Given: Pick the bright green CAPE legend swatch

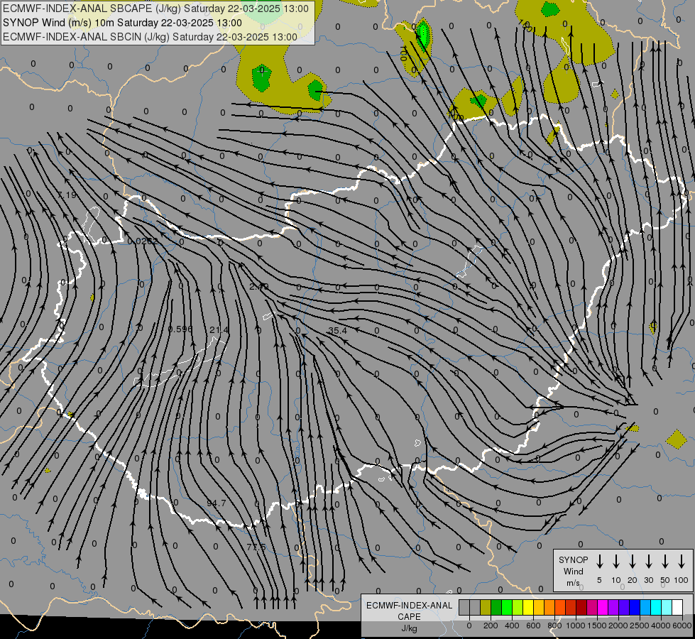Looking at the screenshot, I should [x=507, y=608].
